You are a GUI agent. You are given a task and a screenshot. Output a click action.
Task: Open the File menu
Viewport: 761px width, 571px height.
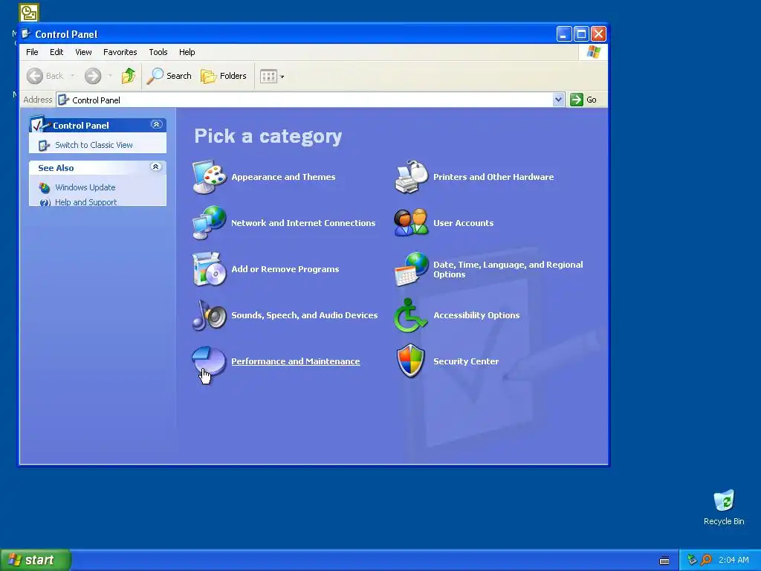tap(32, 52)
